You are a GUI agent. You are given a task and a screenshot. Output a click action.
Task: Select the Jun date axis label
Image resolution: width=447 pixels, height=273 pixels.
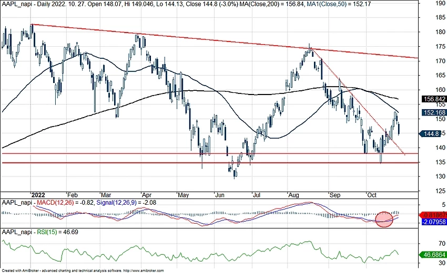click(x=219, y=195)
